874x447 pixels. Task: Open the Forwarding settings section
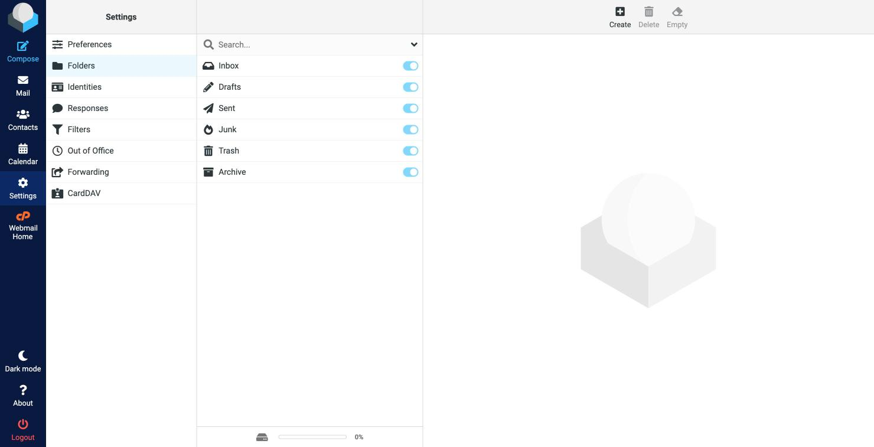[121, 172]
